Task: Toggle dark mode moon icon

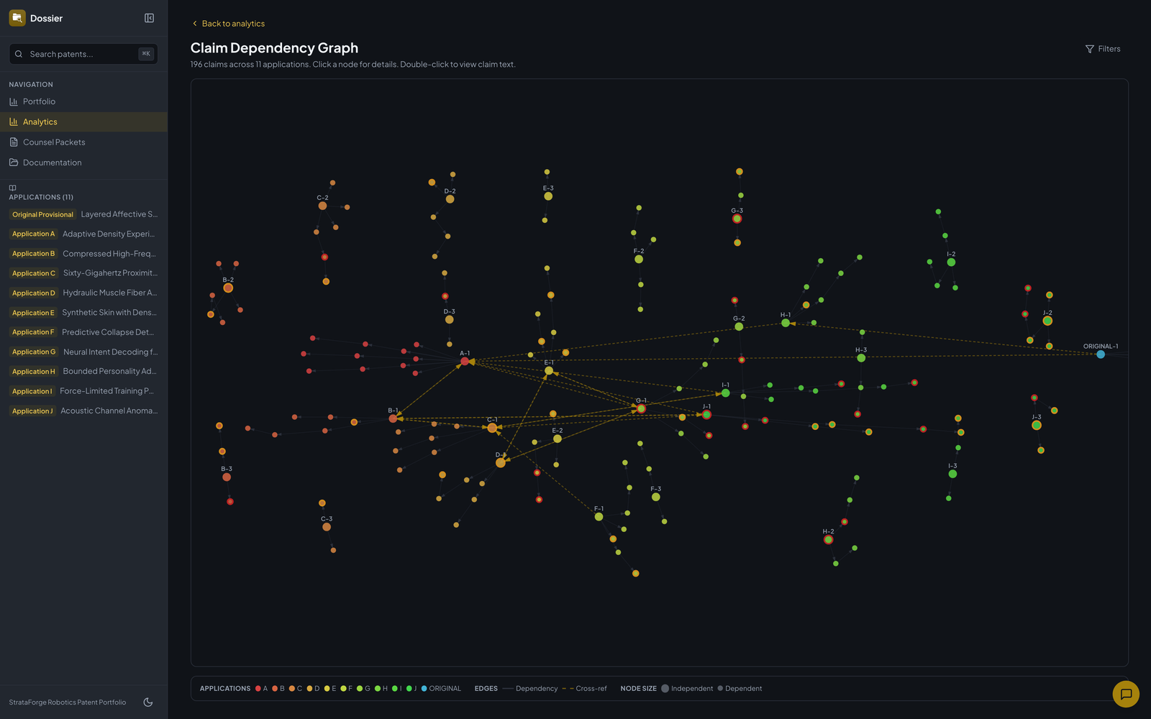Action: pyautogui.click(x=148, y=702)
